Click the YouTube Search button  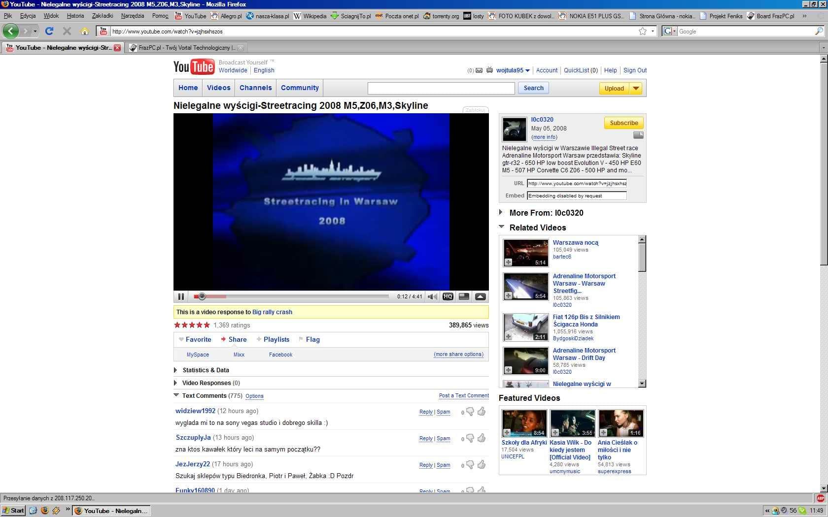pos(533,88)
